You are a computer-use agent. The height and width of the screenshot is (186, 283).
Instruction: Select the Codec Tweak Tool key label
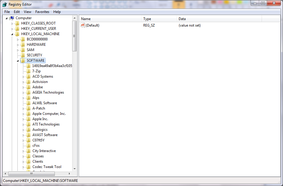[47, 167]
